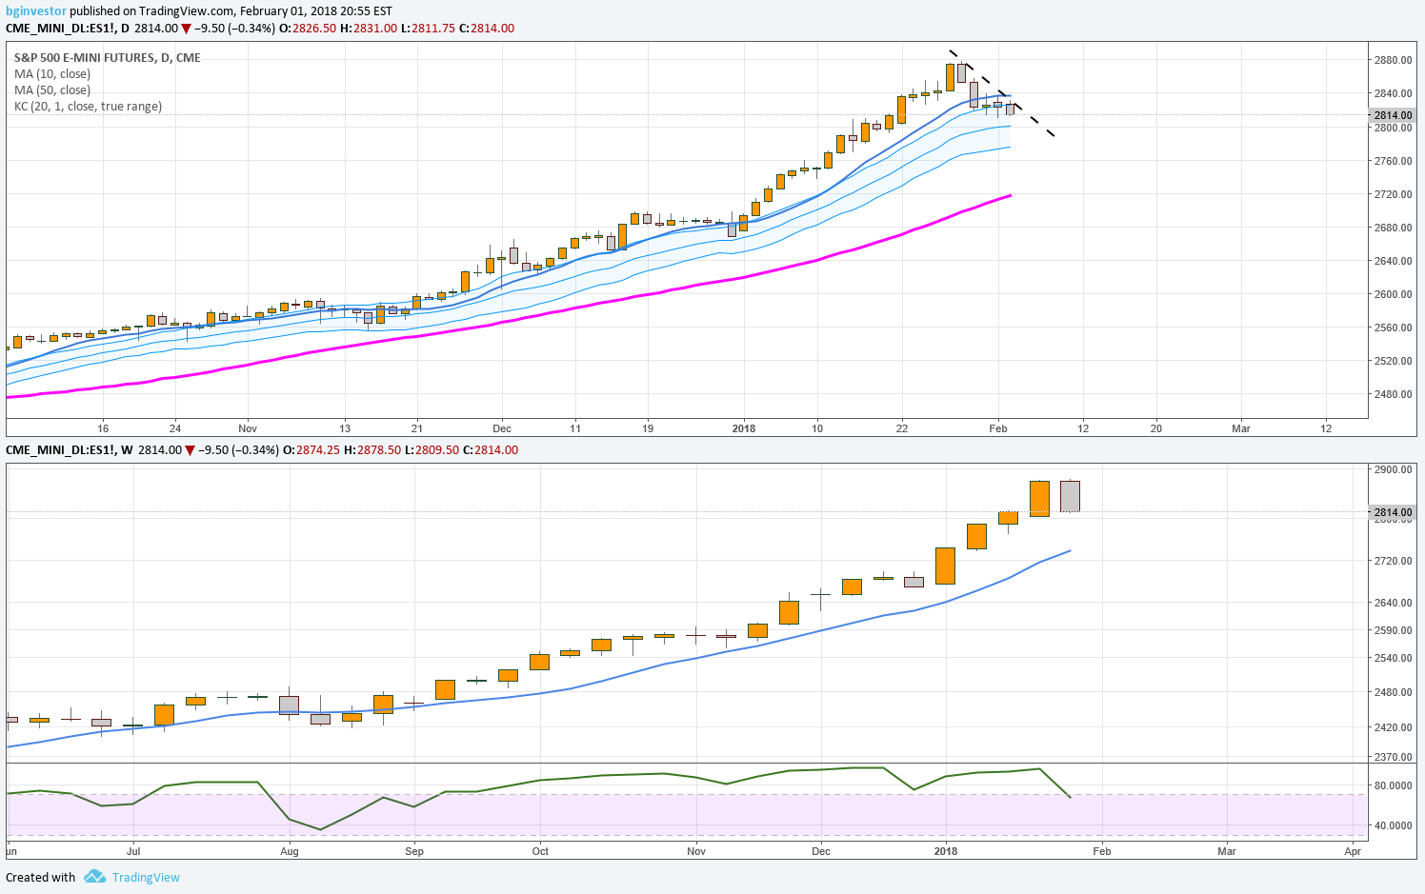Screen dimensions: 1425x894
Task: Click the red down arrow in weekly header
Action: tap(191, 450)
